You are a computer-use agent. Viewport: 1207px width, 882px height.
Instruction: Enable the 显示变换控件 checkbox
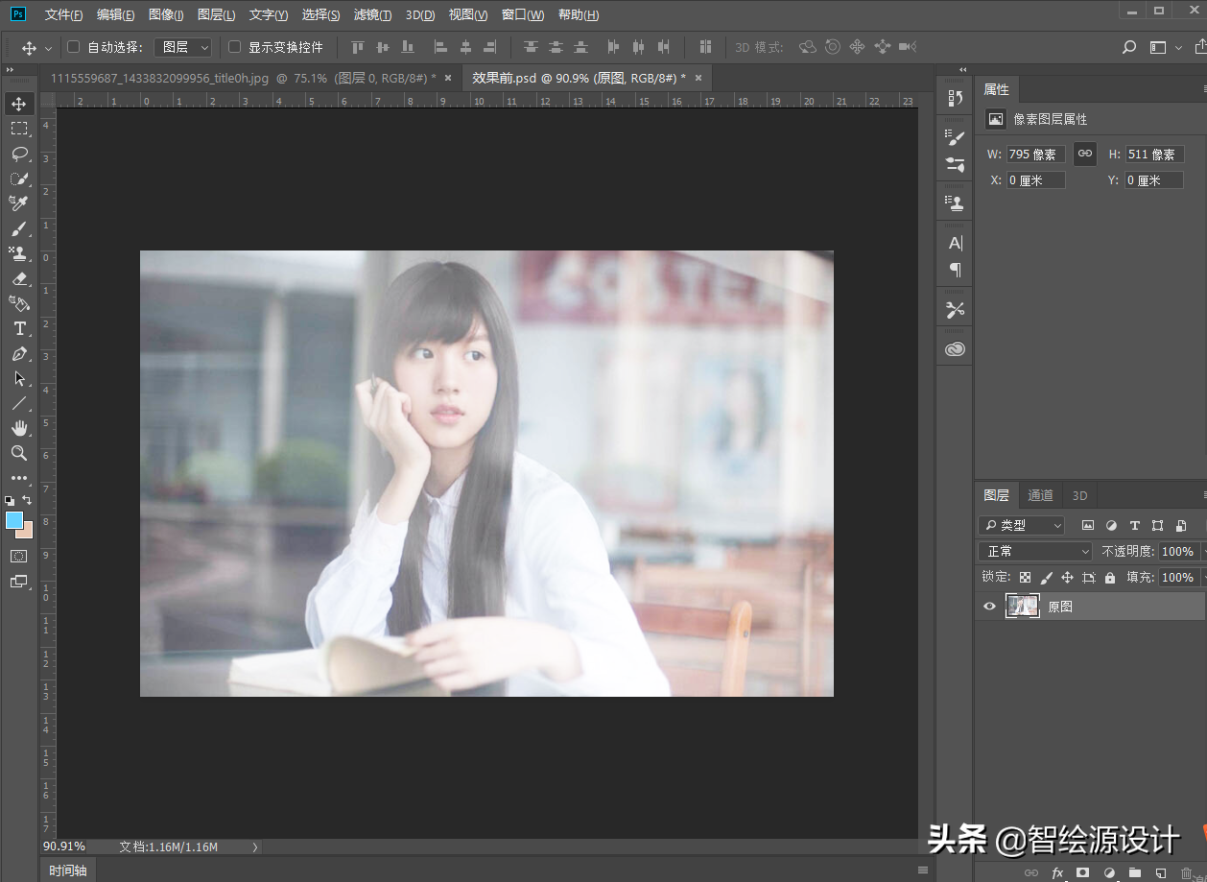234,47
